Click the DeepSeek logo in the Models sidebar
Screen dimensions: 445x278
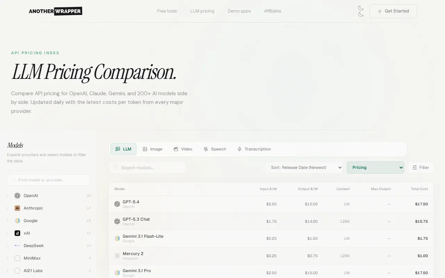point(17,246)
